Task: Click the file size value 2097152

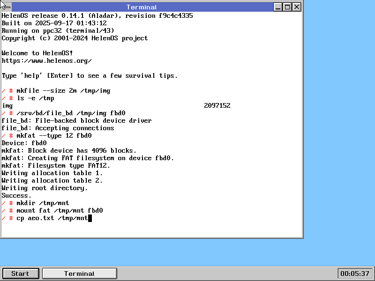Action: point(217,105)
